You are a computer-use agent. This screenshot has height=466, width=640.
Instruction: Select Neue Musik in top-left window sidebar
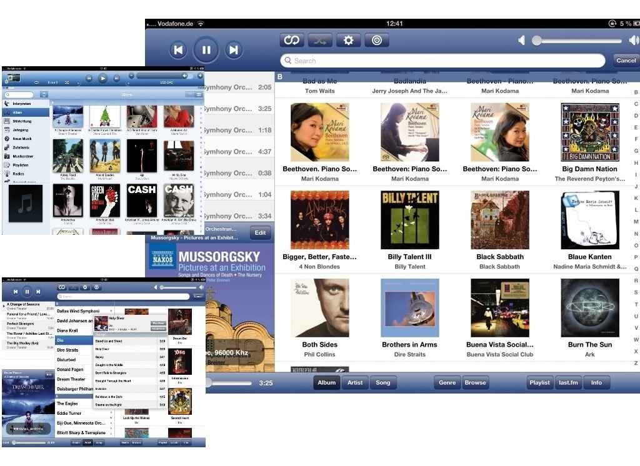26,139
